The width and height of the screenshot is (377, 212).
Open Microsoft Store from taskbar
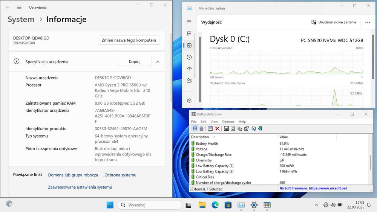click(228, 205)
